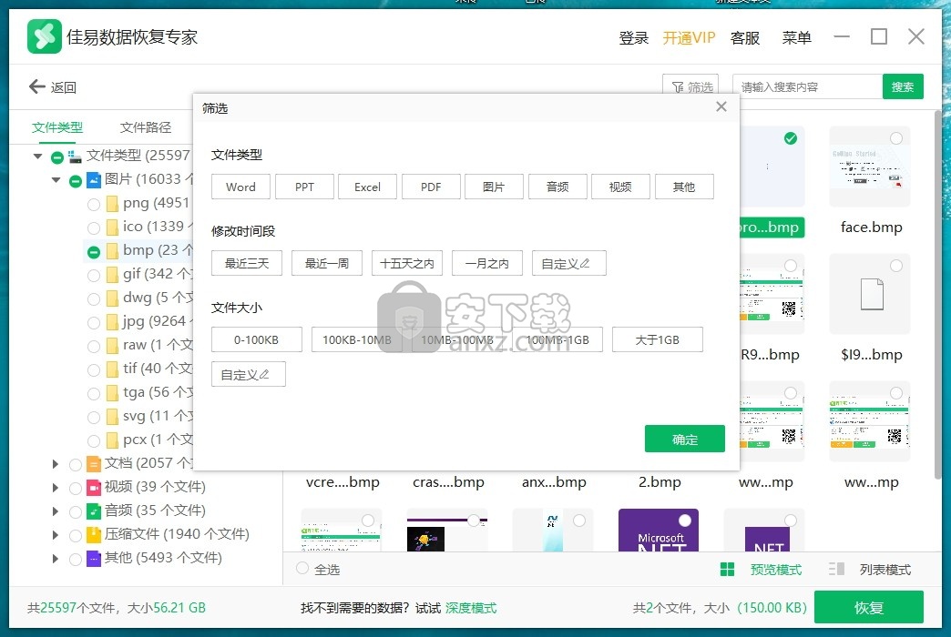The image size is (951, 637).
Task: Switch to 列表模式 list view
Action: tap(870, 569)
